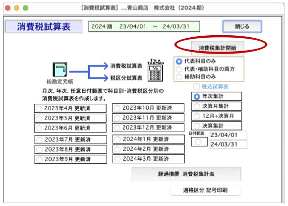Click the yellow macOS minimize button
Screen dimensions: 288x206
[x=17, y=8]
